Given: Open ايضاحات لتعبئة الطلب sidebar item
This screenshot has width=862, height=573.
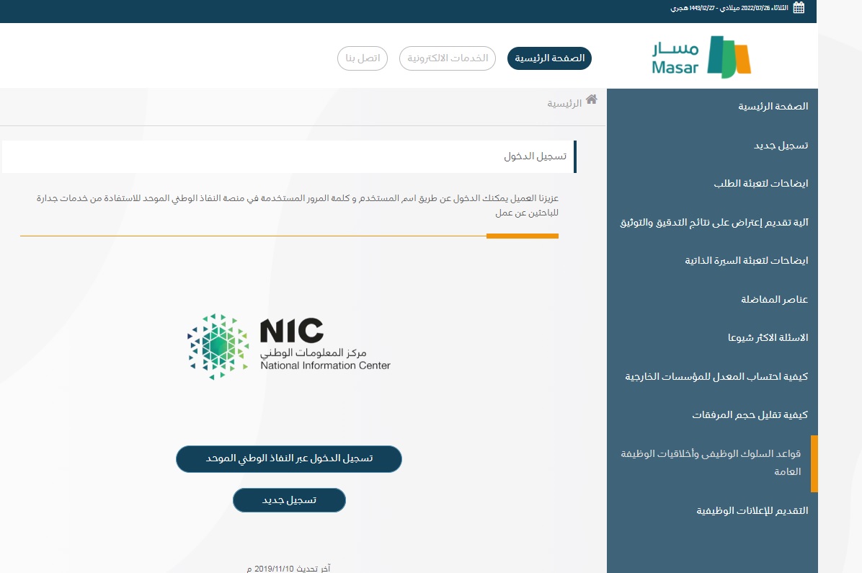Looking at the screenshot, I should tap(761, 184).
